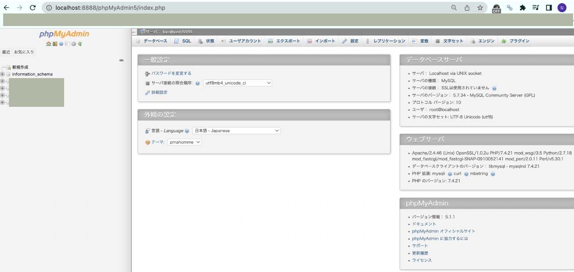Collapse navigation panel with the left arrow icon
The width and height of the screenshot is (574, 272).
(134, 32)
